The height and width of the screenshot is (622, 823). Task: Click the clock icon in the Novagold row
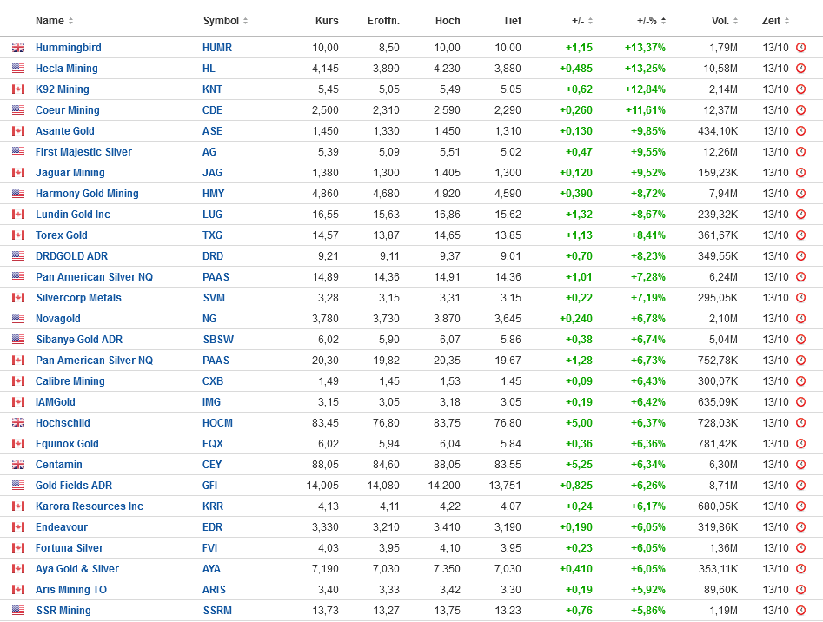click(x=800, y=319)
